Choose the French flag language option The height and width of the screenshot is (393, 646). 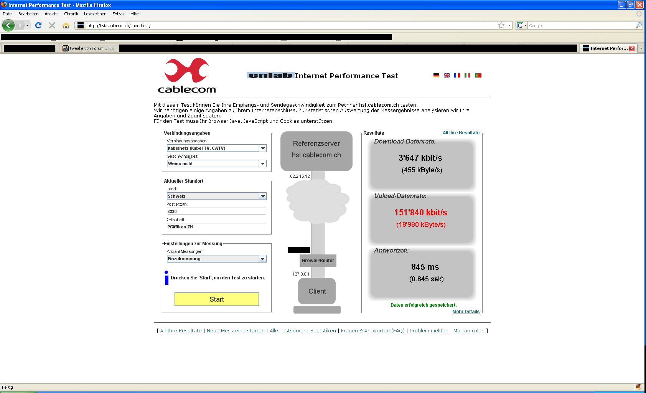457,76
